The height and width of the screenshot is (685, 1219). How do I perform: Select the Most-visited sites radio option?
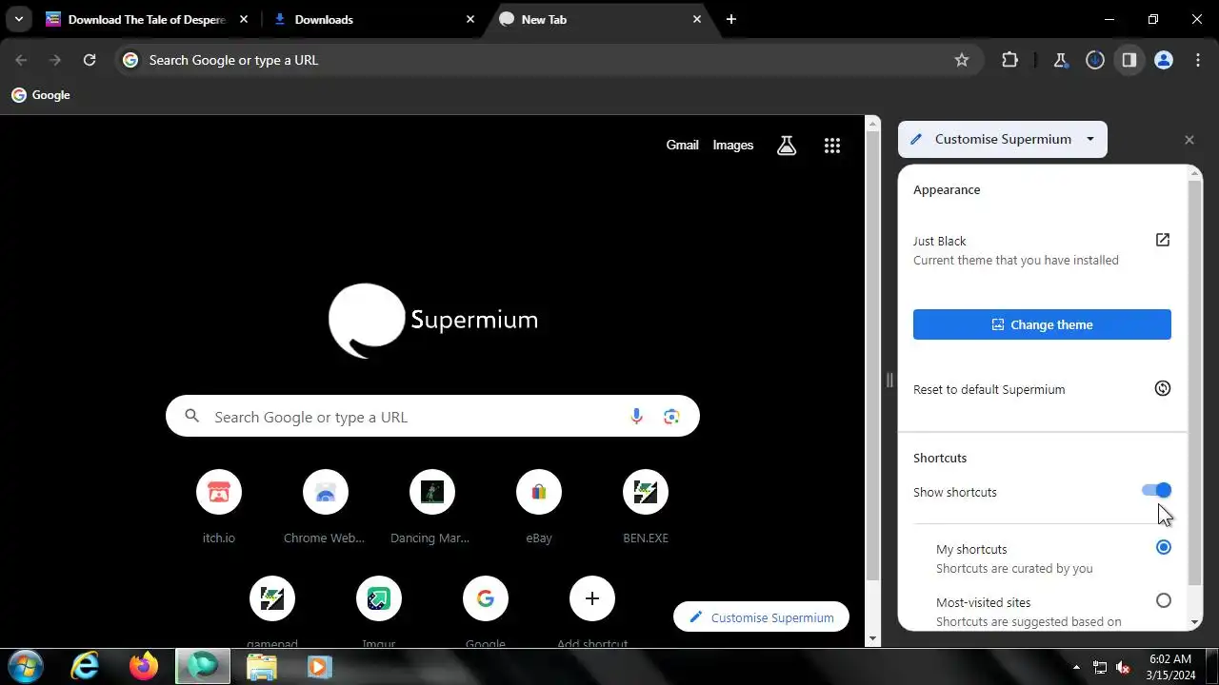click(1164, 600)
